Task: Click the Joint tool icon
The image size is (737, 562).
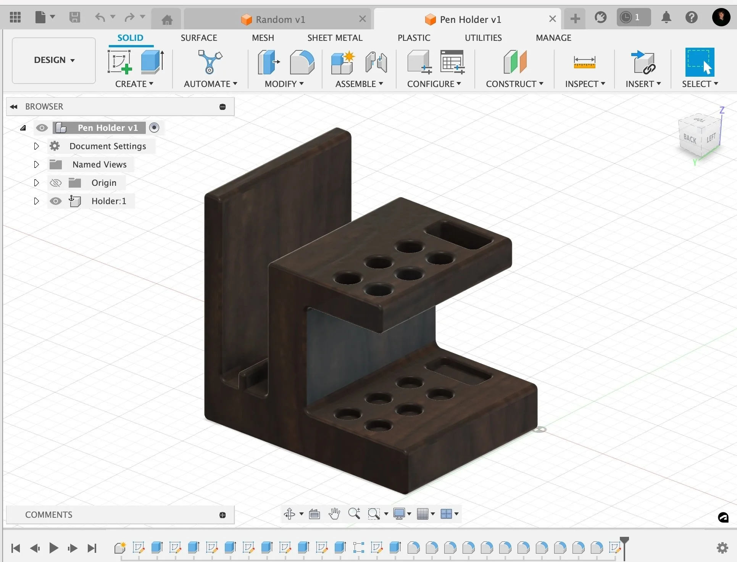Action: (376, 62)
